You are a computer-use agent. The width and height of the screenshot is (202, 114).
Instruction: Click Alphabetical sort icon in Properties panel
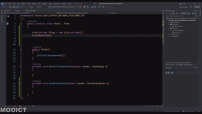[x=169, y=73]
